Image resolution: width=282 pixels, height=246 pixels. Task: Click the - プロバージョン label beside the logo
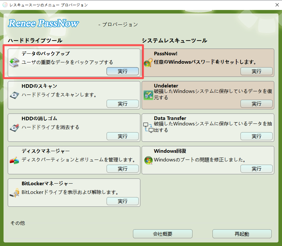tap(118, 24)
